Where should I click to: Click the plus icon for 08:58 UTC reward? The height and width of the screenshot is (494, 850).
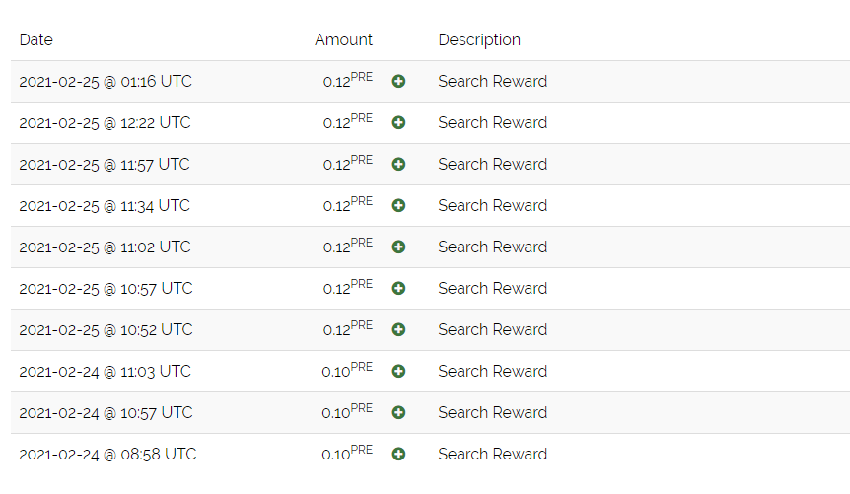[x=398, y=454]
